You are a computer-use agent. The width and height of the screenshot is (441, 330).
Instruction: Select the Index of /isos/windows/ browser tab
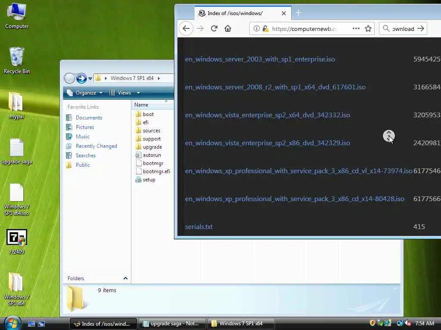(243, 13)
